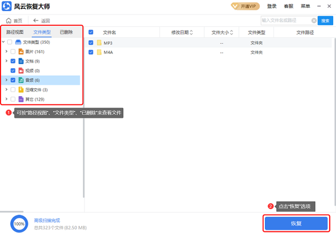Expand the 图片 tree node arrow
Screen dimensions: 336x233
(6, 51)
